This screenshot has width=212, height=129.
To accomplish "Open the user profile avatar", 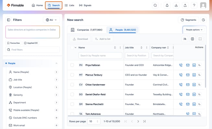I will [x=203, y=5].
